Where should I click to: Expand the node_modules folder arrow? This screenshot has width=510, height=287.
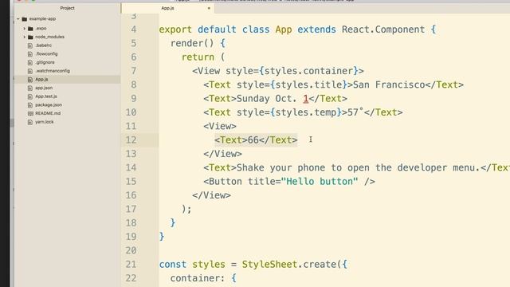tap(24, 37)
